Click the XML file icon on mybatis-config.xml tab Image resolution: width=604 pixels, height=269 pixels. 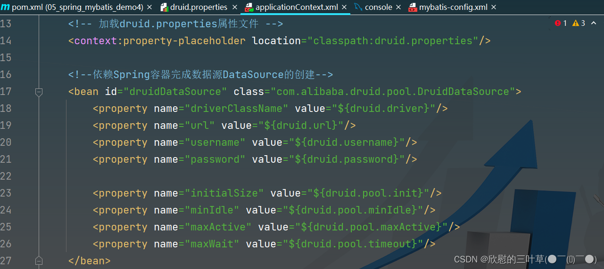tap(412, 7)
